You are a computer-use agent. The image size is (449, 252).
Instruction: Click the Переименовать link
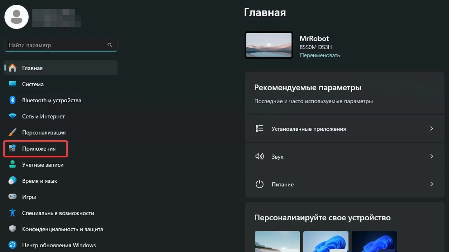point(320,55)
